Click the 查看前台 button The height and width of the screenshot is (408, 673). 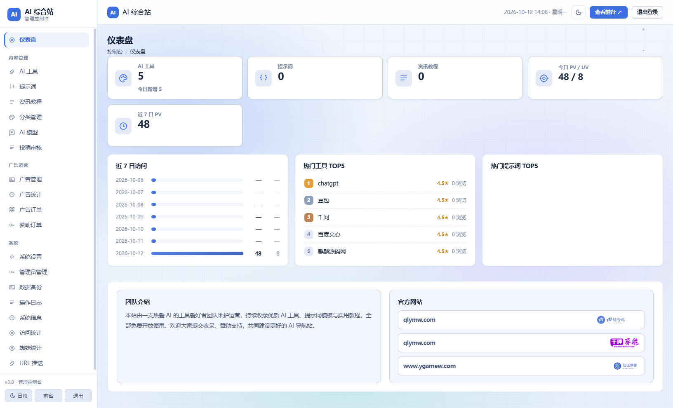click(x=608, y=12)
